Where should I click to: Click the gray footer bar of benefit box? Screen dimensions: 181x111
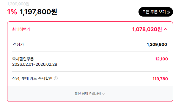click(90, 94)
